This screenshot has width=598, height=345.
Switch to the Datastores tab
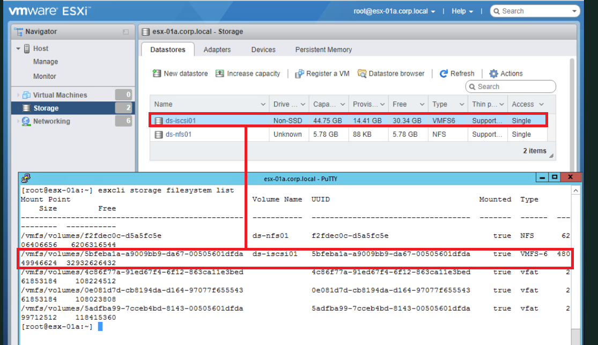click(x=168, y=49)
